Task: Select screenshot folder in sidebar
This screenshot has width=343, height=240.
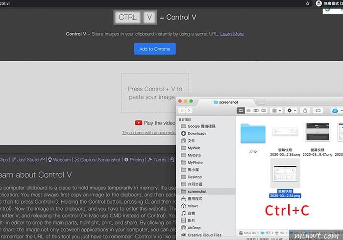Action: point(206,191)
